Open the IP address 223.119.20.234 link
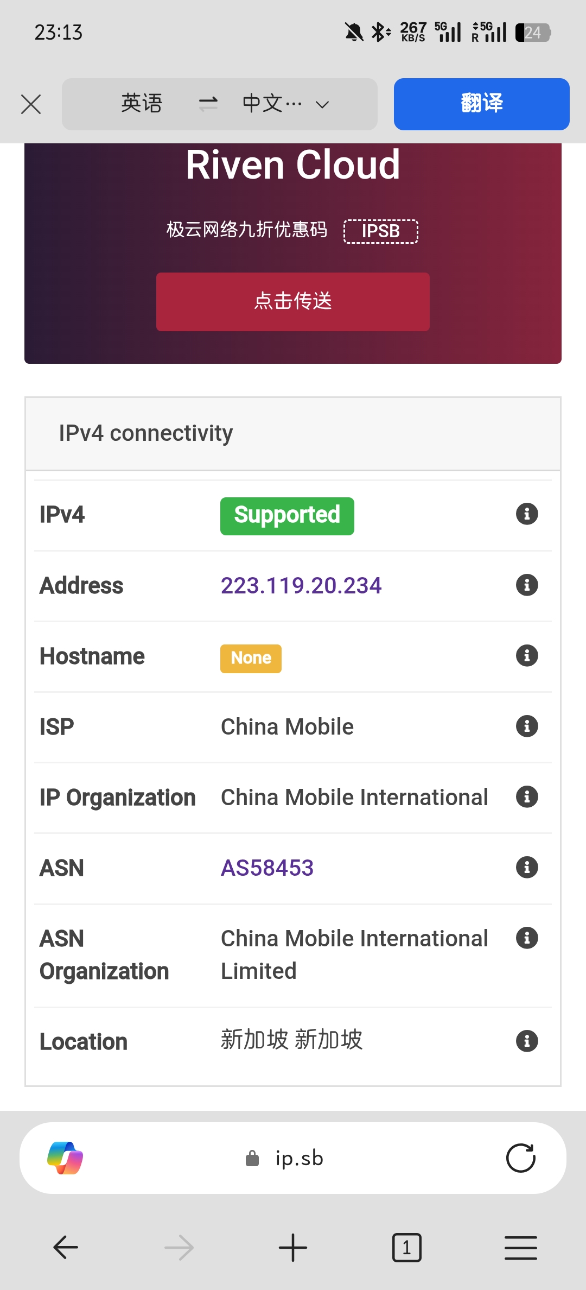Image resolution: width=586 pixels, height=1290 pixels. pyautogui.click(x=301, y=585)
